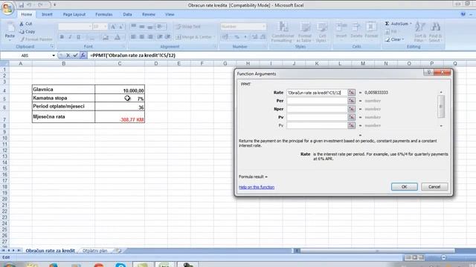Expand the AutoSum dropdown arrow
Image resolution: width=476 pixels, height=267 pixels.
[x=411, y=24]
